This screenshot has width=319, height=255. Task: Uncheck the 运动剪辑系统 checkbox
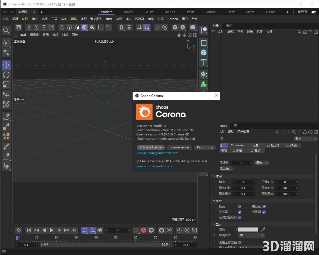pyautogui.click(x=239, y=217)
